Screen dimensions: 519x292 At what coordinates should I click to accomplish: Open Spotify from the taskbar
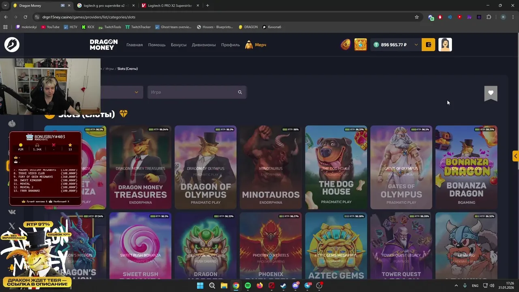tap(248, 286)
